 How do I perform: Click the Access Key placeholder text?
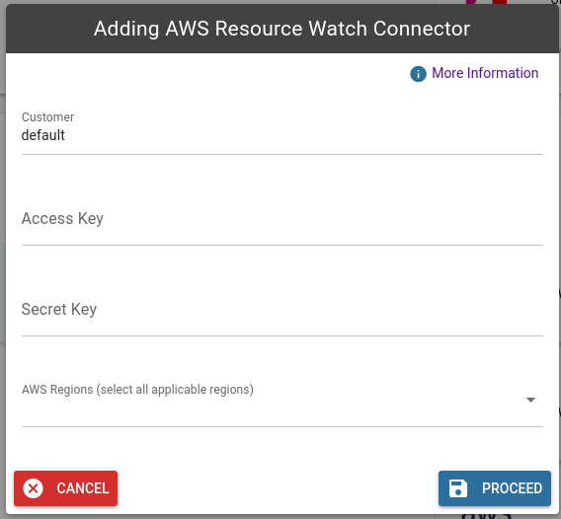(62, 218)
